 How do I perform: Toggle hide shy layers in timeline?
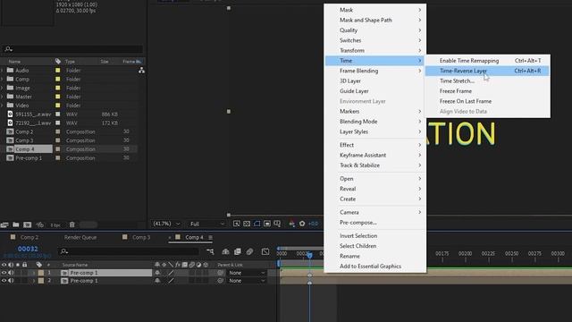tap(225, 251)
